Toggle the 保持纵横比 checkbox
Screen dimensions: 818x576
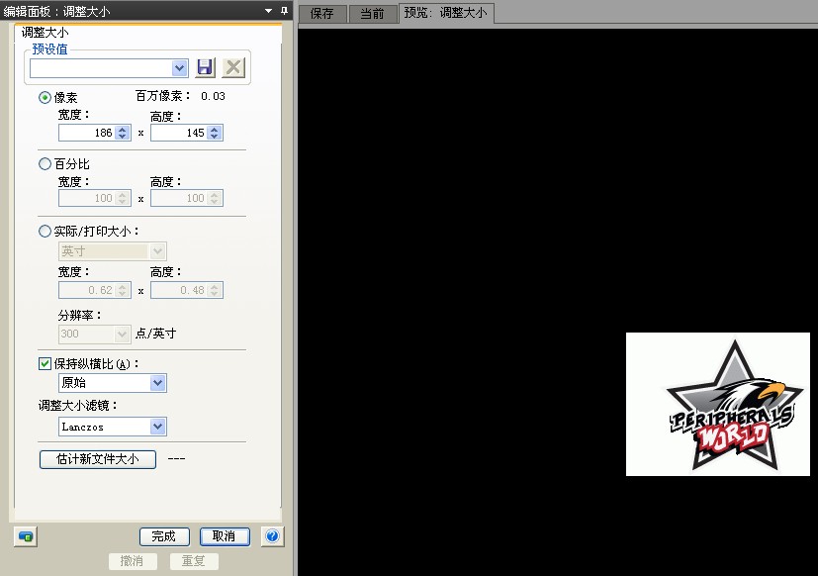pyautogui.click(x=45, y=363)
